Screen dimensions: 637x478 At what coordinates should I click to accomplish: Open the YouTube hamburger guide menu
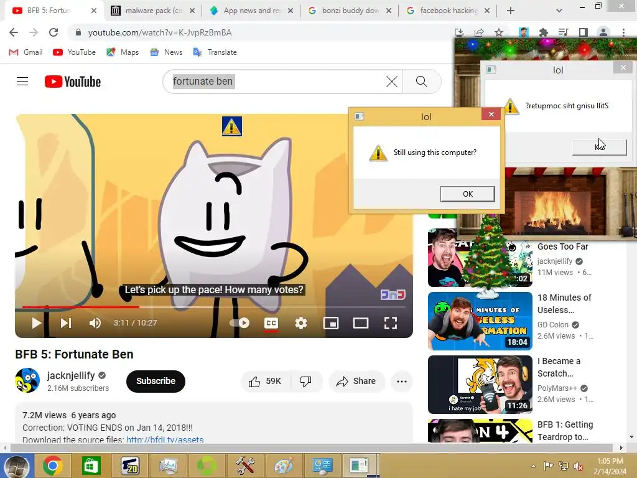point(22,82)
